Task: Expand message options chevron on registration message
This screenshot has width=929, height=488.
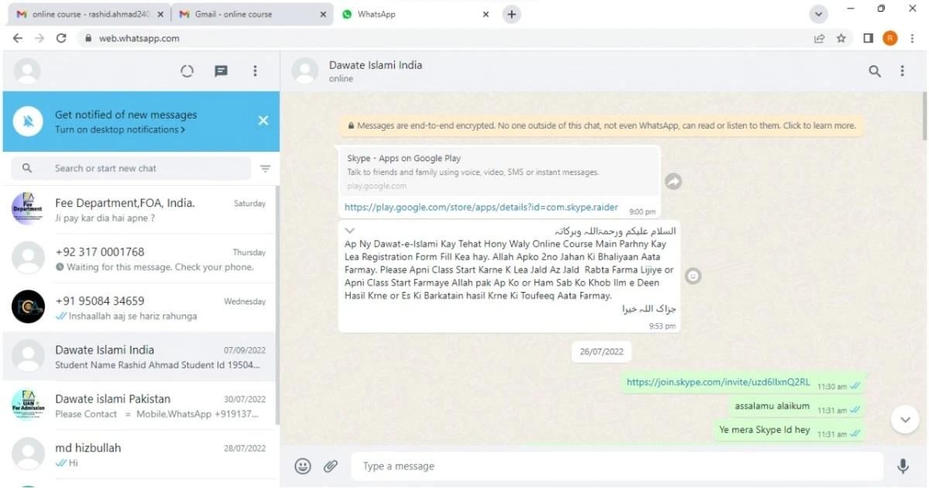Action: point(350,231)
